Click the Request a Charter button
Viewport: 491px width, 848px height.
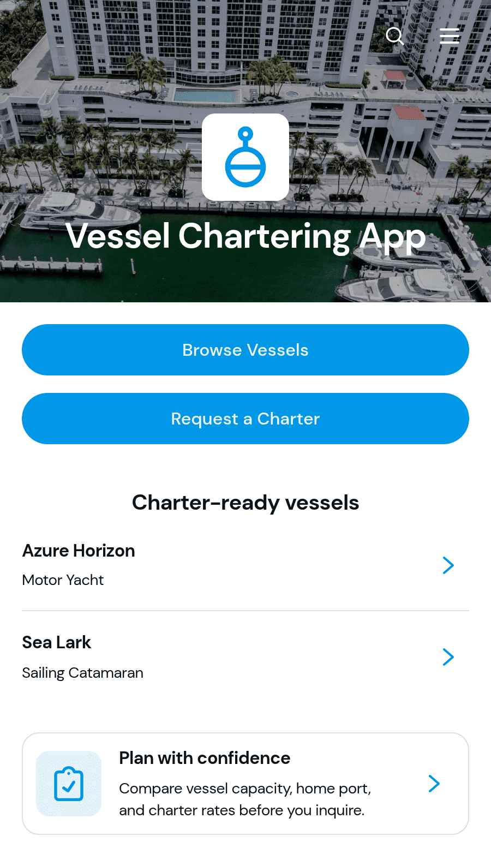pos(245,419)
